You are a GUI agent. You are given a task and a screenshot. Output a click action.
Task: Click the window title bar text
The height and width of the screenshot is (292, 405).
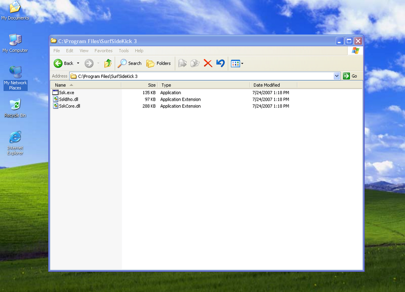pyautogui.click(x=97, y=41)
